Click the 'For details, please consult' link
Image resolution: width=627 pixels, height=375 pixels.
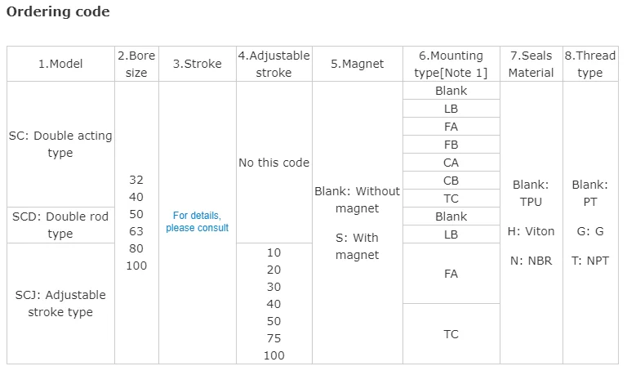pyautogui.click(x=197, y=221)
